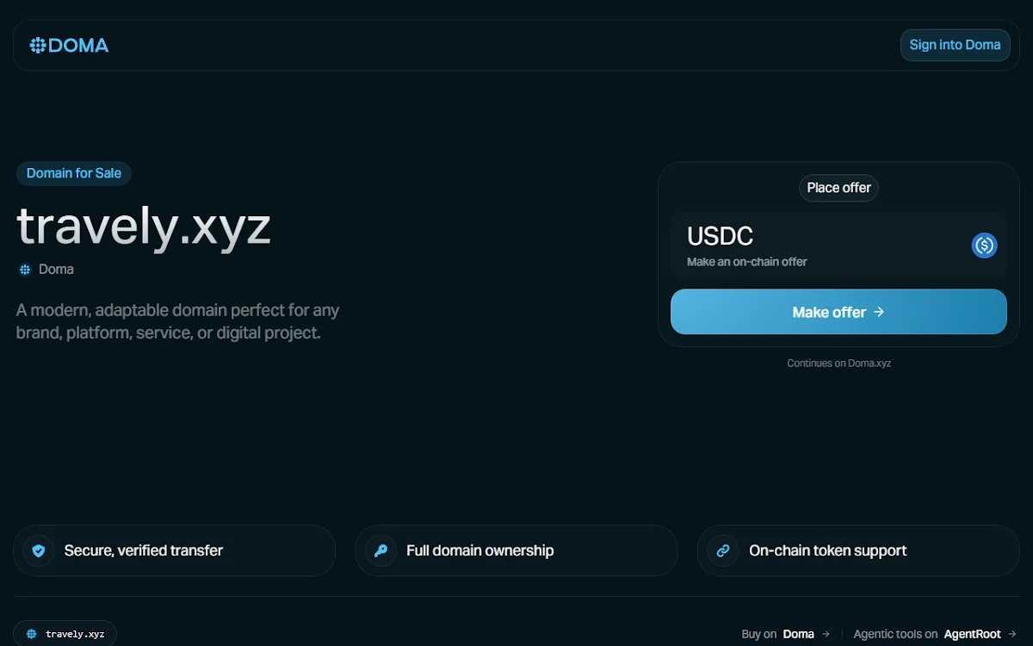Click the travely.xyz domain heading
This screenshot has height=646, width=1033.
pos(144,227)
